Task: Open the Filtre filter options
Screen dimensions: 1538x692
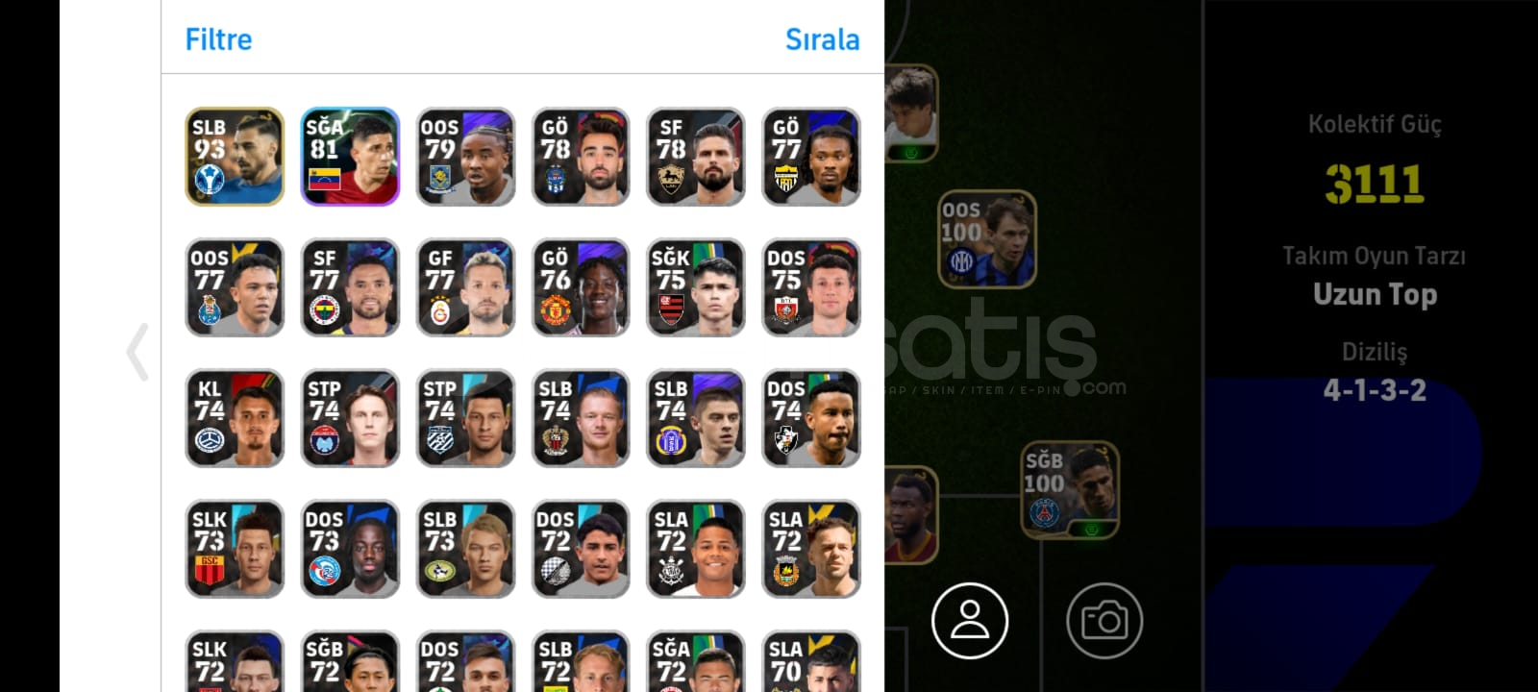Action: (218, 39)
